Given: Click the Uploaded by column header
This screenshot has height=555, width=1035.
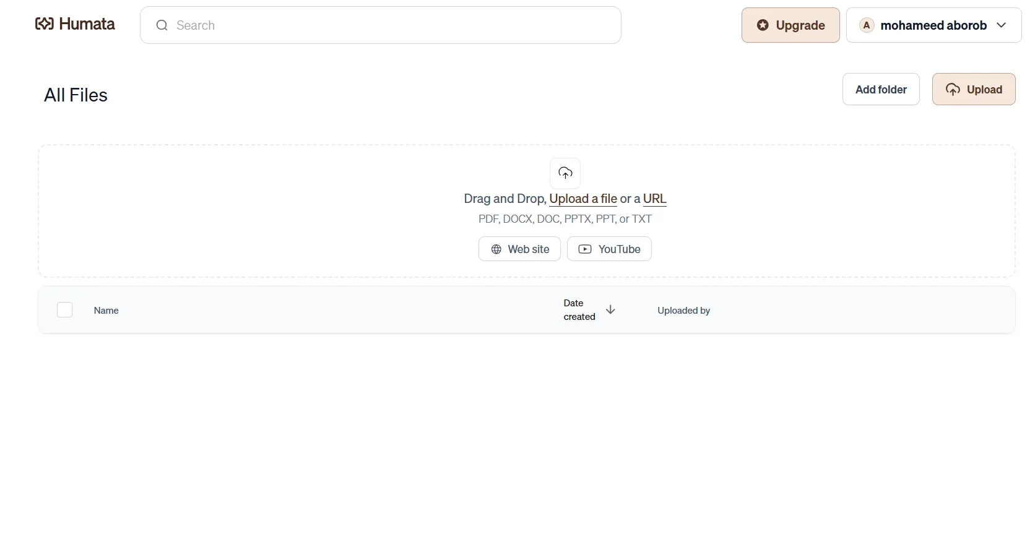Looking at the screenshot, I should pos(683,311).
